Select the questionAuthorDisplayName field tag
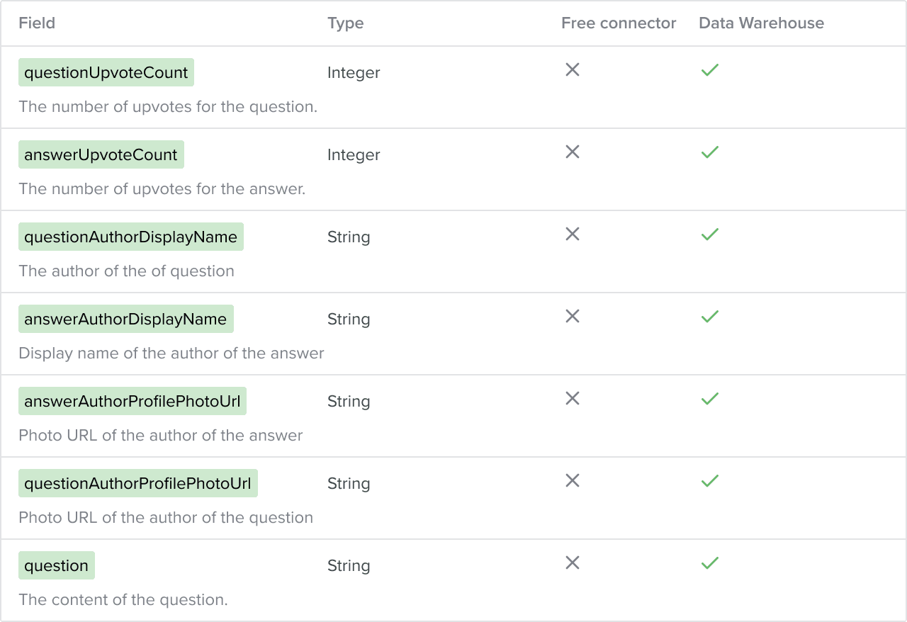Image resolution: width=907 pixels, height=622 pixels. click(131, 237)
